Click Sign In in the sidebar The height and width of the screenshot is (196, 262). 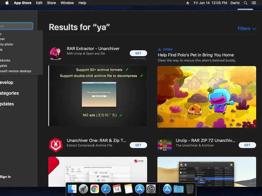click(5, 177)
